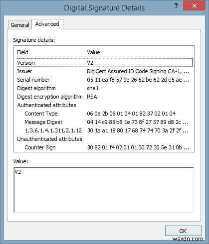Select the Digest algorithm row
Screen dimensions: 209x244
point(105,88)
